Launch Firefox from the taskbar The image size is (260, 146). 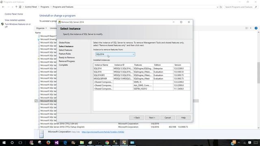48,142
